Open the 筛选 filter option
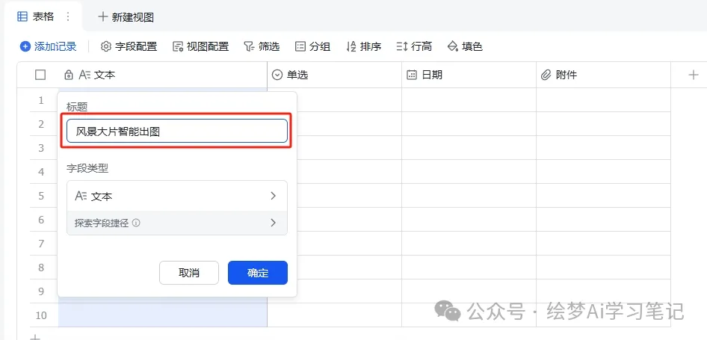The image size is (707, 340). pyautogui.click(x=262, y=46)
